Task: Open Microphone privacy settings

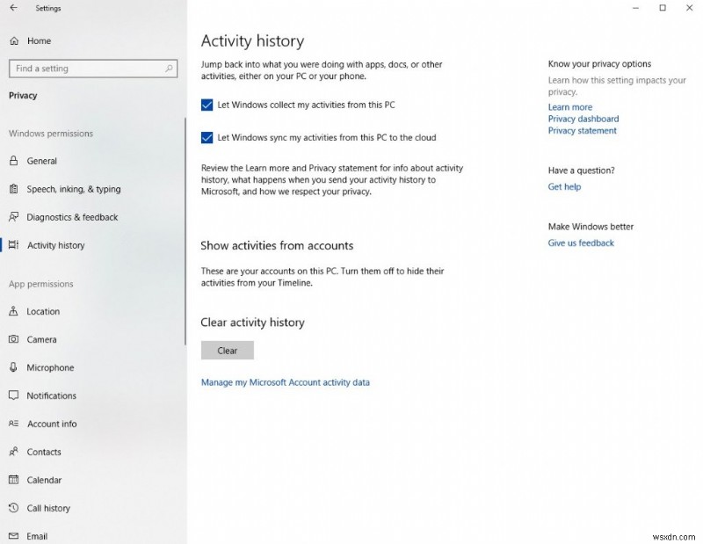Action: (x=47, y=367)
